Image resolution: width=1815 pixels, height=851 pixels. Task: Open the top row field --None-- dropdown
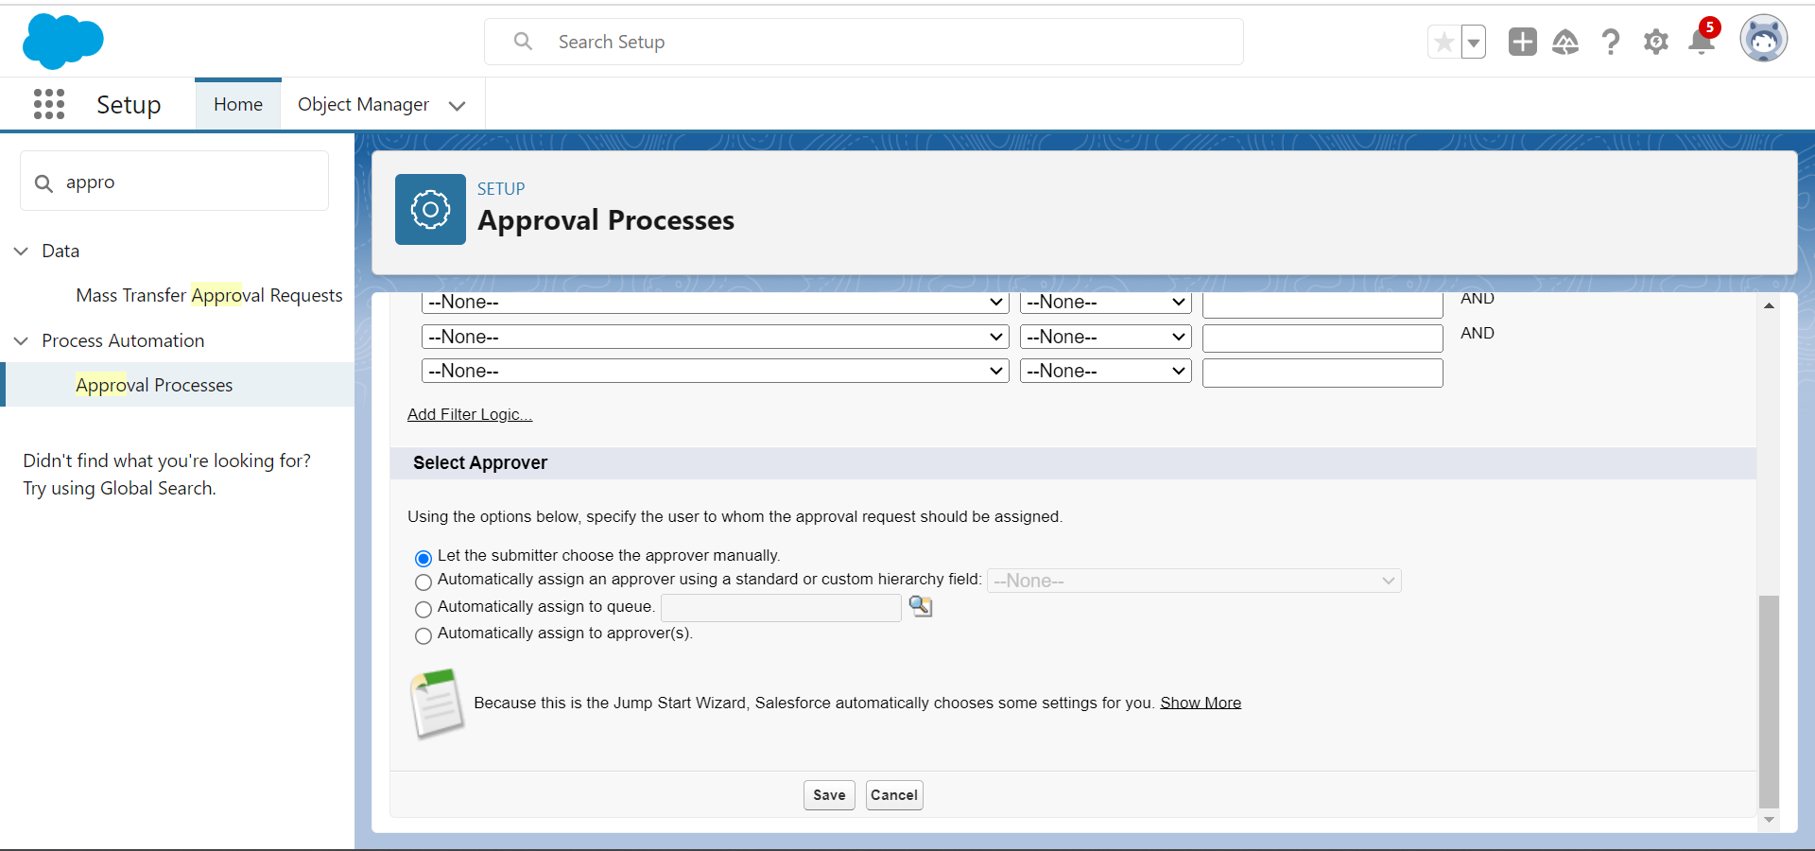click(x=716, y=303)
